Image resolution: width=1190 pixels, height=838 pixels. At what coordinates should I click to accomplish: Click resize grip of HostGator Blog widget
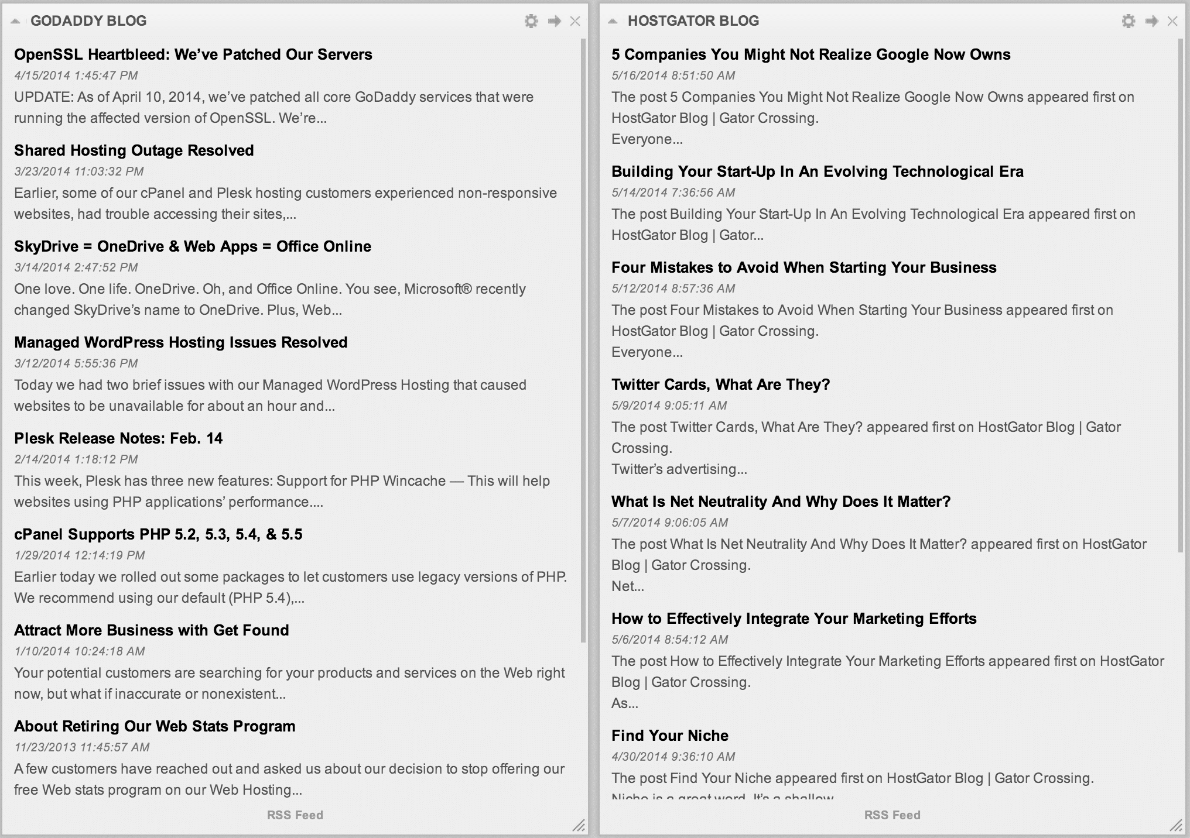point(1176,825)
